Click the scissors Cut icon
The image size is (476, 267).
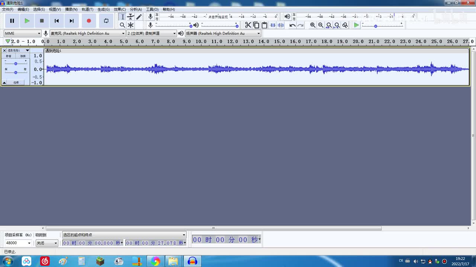click(x=248, y=25)
